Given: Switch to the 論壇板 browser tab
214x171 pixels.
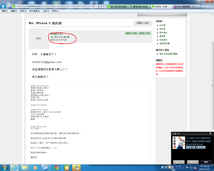Looking at the screenshot, I should (140, 6).
